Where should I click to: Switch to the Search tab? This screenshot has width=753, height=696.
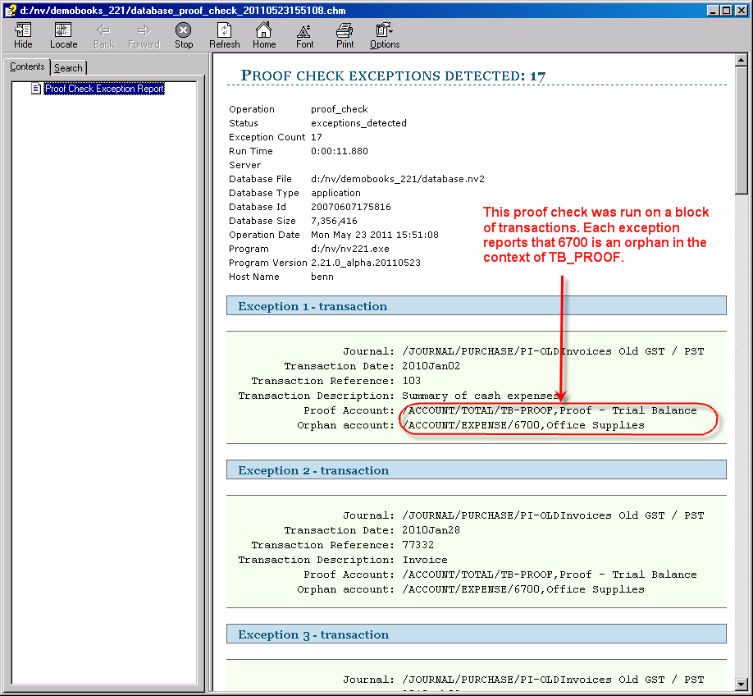coord(68,68)
